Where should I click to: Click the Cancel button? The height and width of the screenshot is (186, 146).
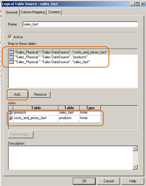(108, 181)
